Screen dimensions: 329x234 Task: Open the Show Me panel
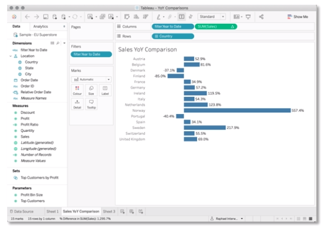298,17
